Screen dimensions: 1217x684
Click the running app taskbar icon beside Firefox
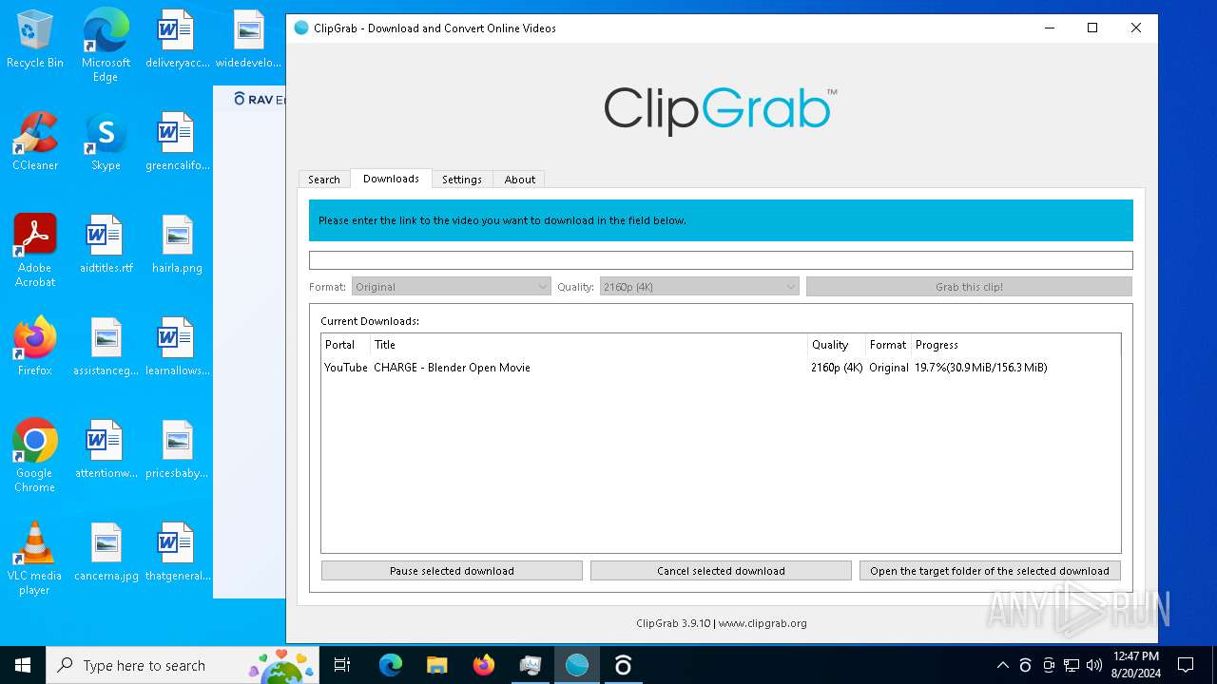[531, 665]
